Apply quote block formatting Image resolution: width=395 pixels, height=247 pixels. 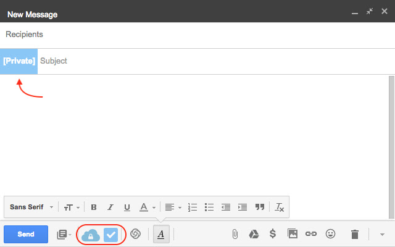(260, 207)
